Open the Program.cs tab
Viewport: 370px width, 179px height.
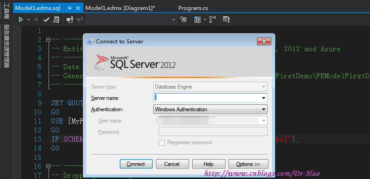click(193, 8)
